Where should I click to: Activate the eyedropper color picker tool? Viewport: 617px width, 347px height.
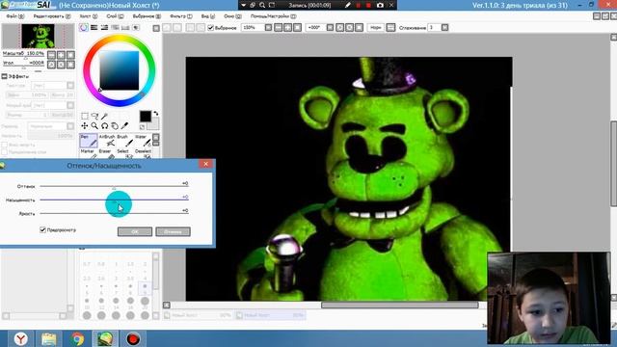(x=124, y=126)
